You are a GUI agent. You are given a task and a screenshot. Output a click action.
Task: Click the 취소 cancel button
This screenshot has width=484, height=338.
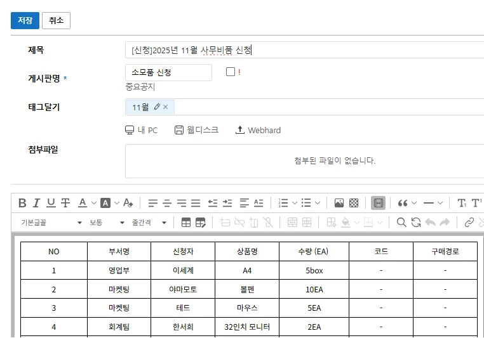tap(56, 20)
